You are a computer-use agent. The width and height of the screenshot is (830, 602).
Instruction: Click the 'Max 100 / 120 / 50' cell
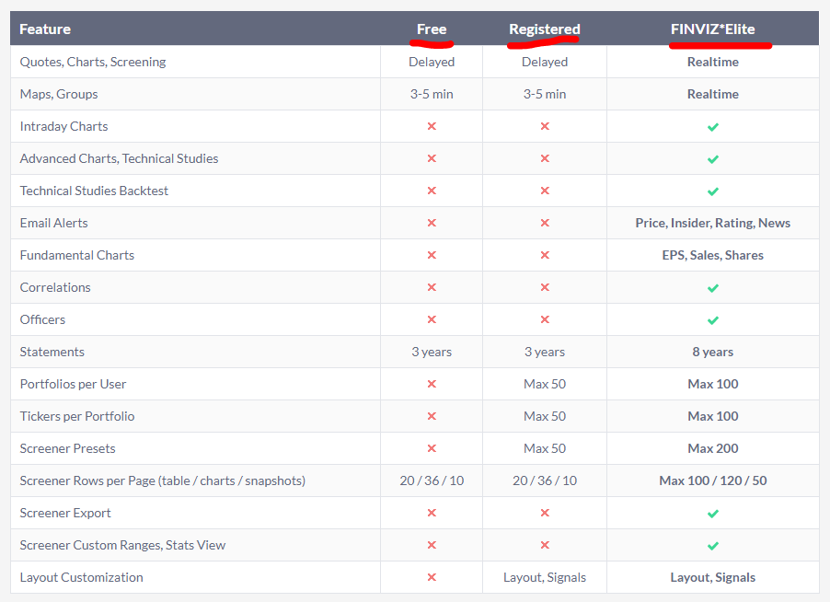click(713, 480)
